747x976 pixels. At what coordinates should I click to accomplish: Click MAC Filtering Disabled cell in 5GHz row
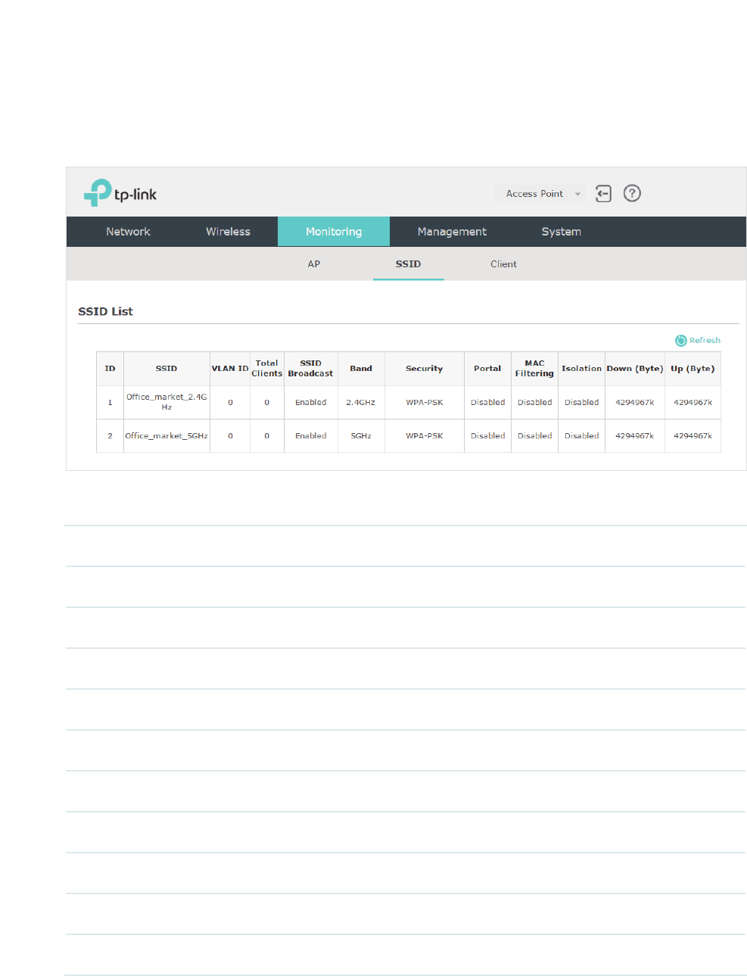tap(534, 436)
